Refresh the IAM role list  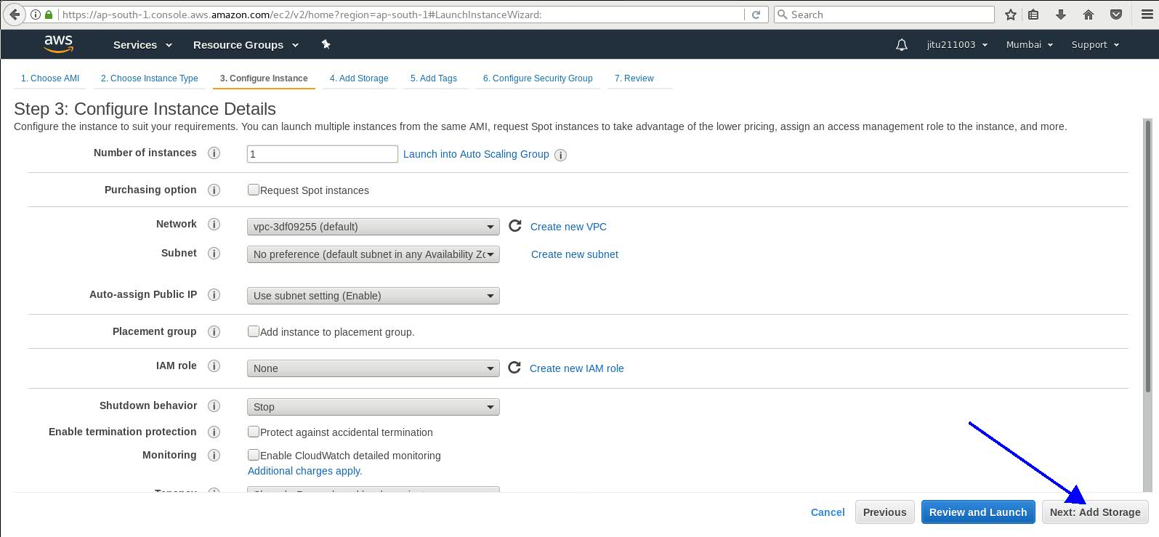coord(514,368)
